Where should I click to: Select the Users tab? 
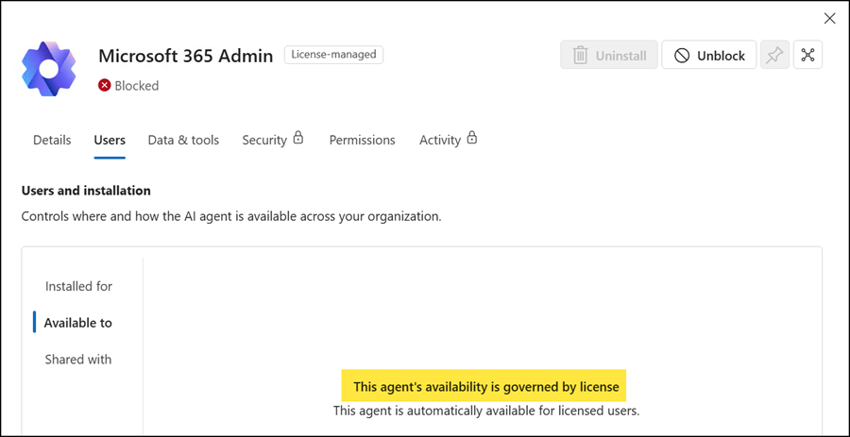pyautogui.click(x=110, y=141)
